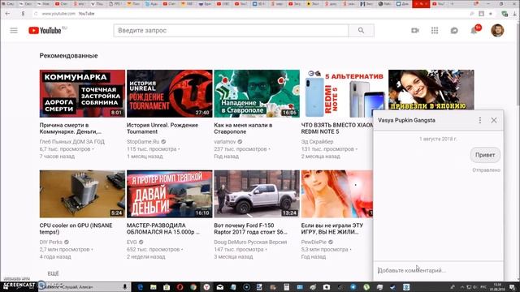Open title Как на меня напали в Ставрополе

pyautogui.click(x=243, y=128)
